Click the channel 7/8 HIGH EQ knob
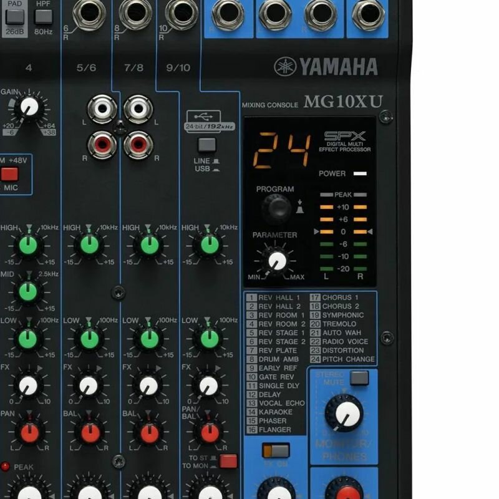This screenshot has width=499, height=499. 149,246
